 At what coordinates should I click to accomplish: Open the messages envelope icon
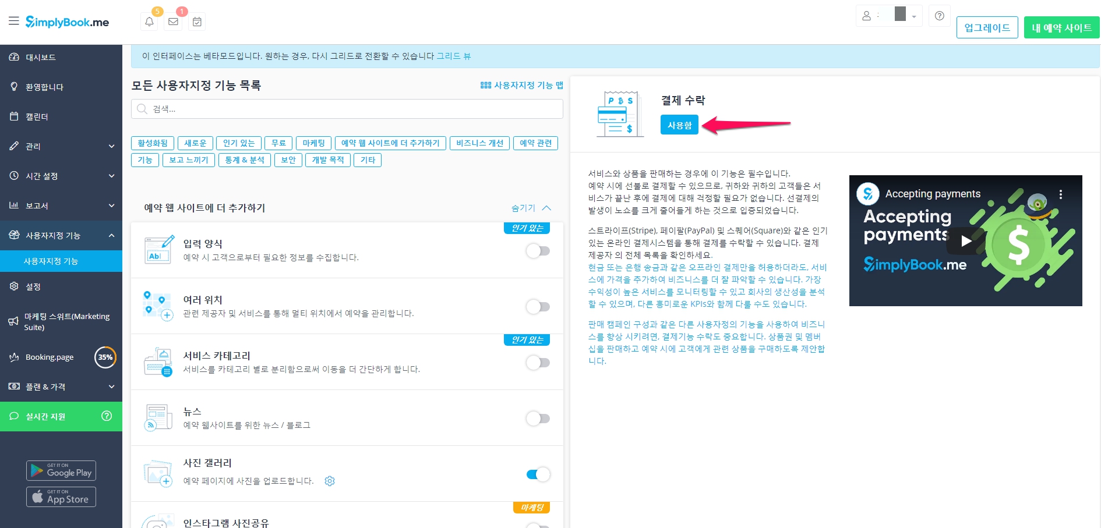click(173, 22)
